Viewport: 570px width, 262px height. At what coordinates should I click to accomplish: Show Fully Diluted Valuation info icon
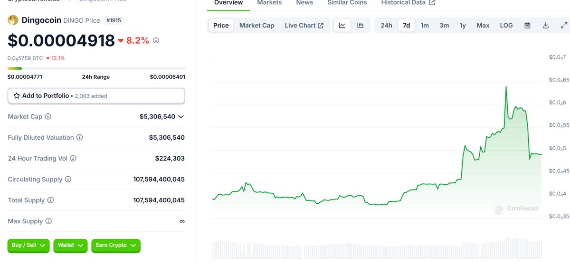click(x=79, y=137)
